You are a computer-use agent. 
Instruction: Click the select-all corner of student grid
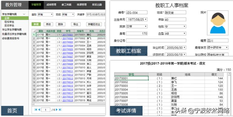[x=34, y=31]
